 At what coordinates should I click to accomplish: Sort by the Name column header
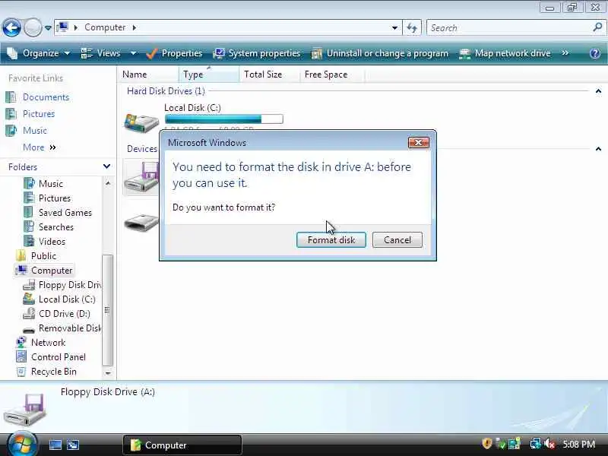pyautogui.click(x=147, y=74)
